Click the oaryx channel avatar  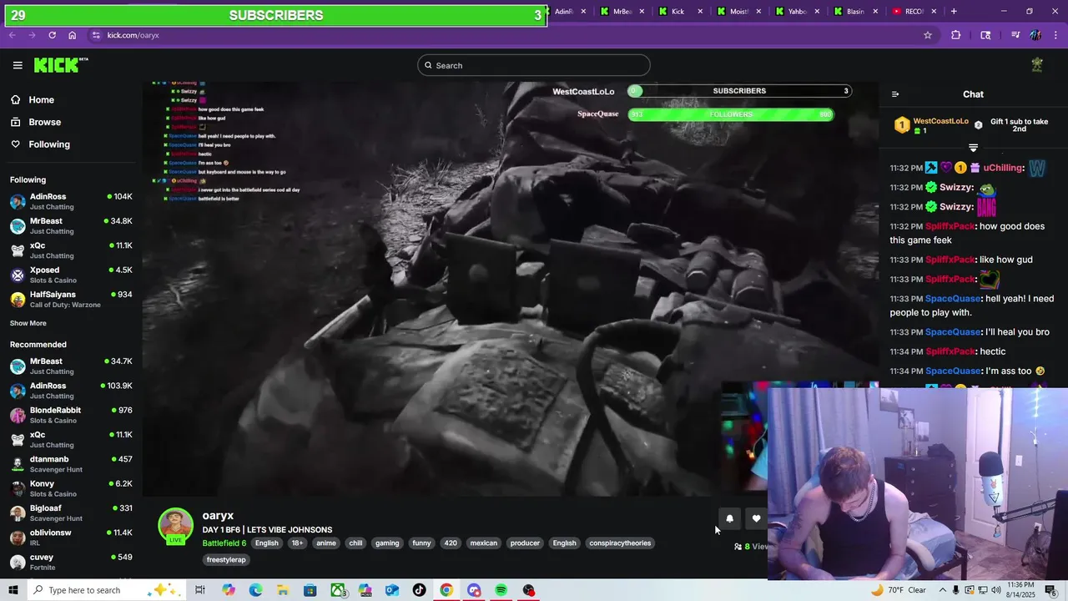click(175, 526)
